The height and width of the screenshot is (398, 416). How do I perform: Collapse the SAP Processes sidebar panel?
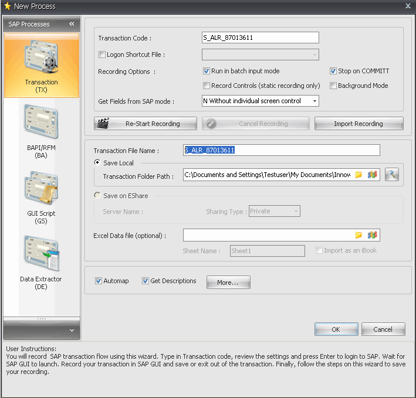(x=72, y=24)
